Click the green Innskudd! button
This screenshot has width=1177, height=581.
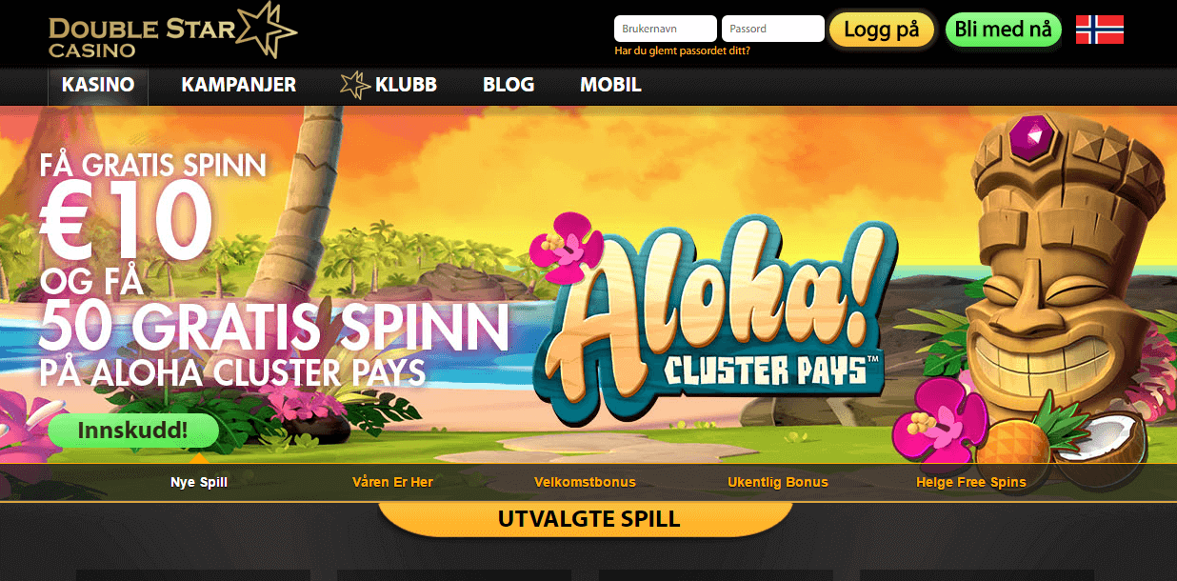(133, 431)
